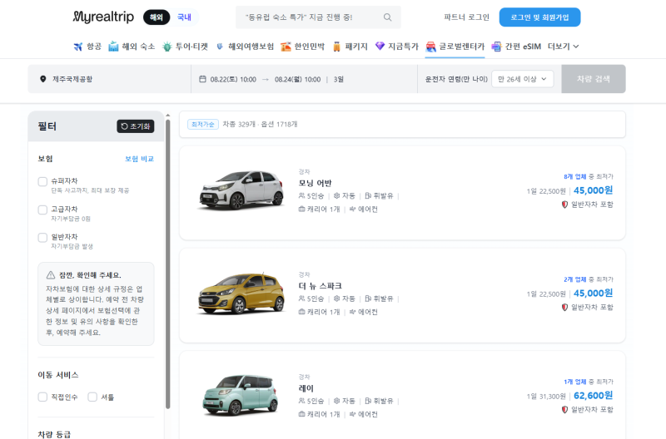Click the 45,000원 price on 모닝 어반
This screenshot has height=439, width=666.
pyautogui.click(x=594, y=190)
